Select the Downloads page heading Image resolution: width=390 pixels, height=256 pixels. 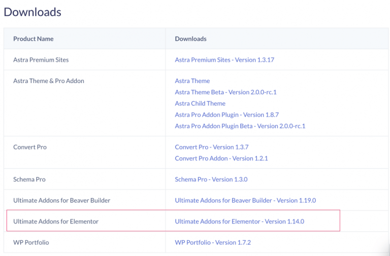click(32, 12)
